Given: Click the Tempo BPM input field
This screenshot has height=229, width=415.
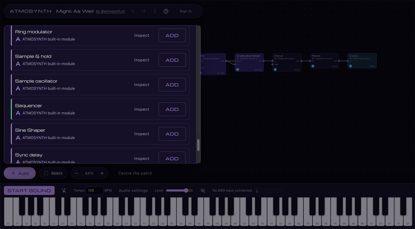Looking at the screenshot, I should 94,190.
